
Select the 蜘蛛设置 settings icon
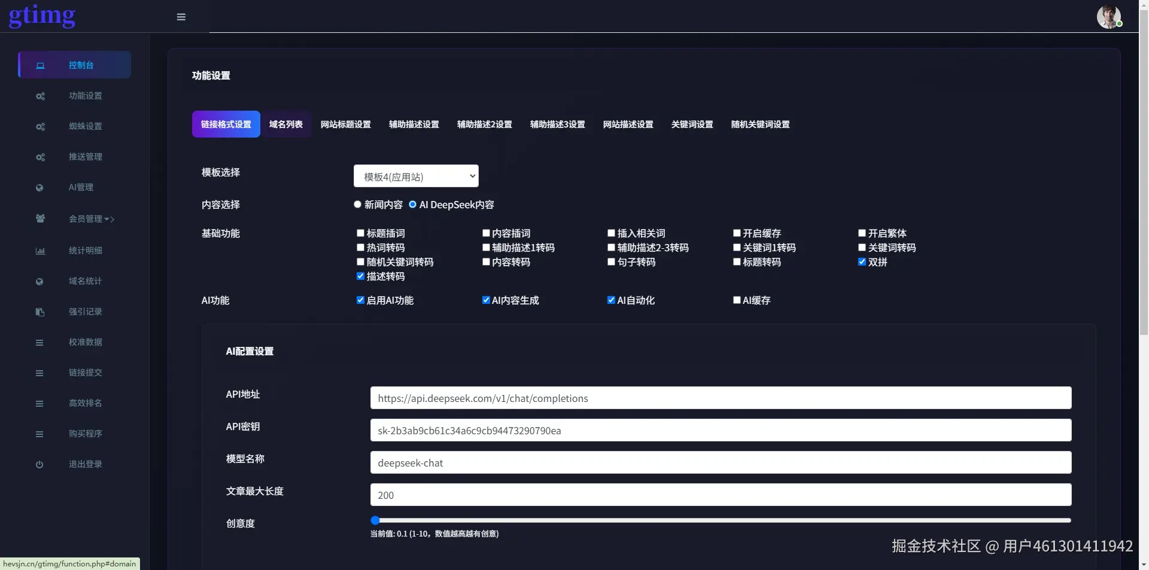point(40,126)
